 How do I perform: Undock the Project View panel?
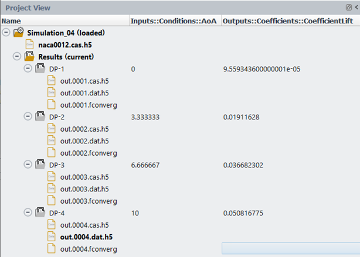coord(348,8)
